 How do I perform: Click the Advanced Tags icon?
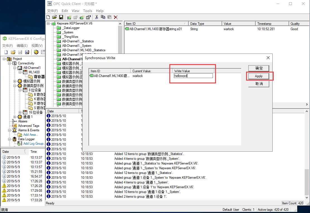click(15, 126)
